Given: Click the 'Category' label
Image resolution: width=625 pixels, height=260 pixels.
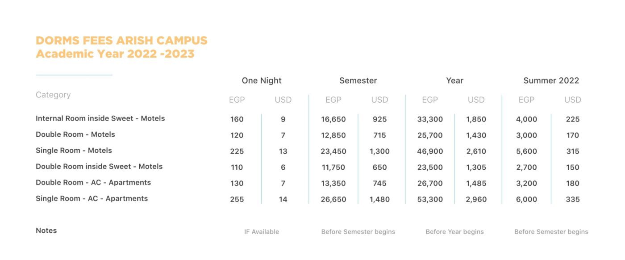Looking at the screenshot, I should 53,95.
